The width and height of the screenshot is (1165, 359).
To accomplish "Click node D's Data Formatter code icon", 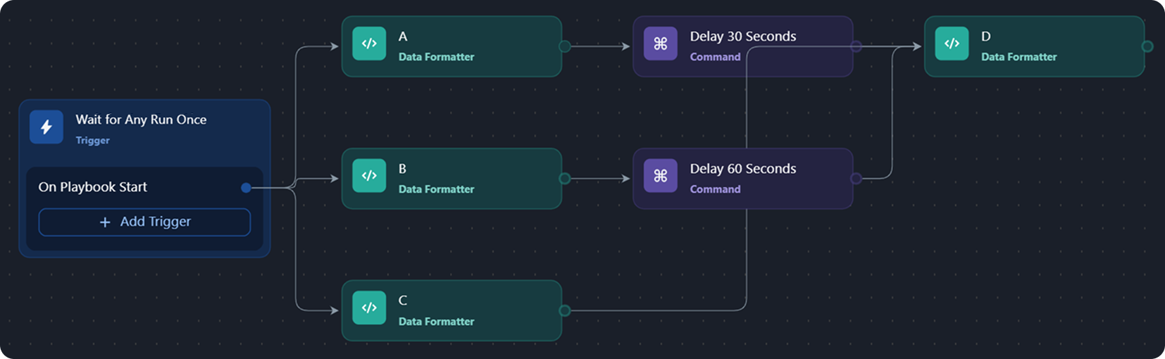I will [952, 44].
